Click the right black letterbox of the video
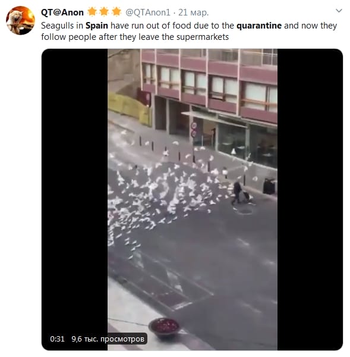350x357 pixels. (310, 199)
